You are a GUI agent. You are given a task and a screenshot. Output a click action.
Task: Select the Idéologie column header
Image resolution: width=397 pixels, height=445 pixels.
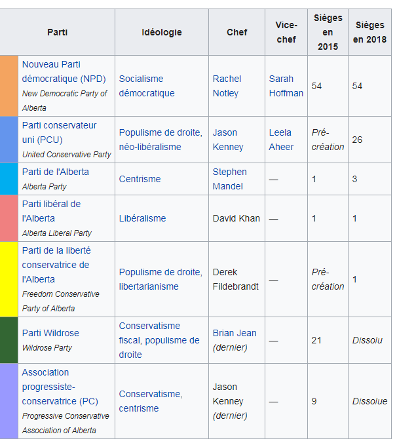(162, 32)
